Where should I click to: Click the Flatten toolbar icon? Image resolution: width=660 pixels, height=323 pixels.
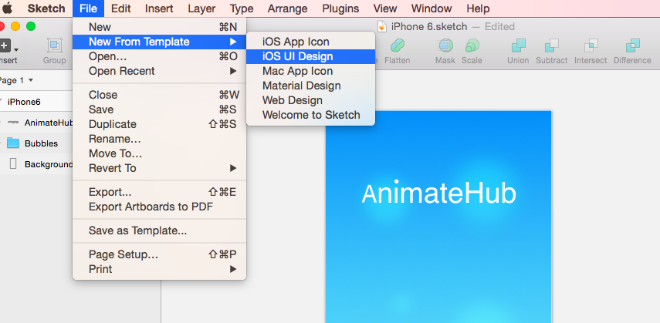[398, 45]
